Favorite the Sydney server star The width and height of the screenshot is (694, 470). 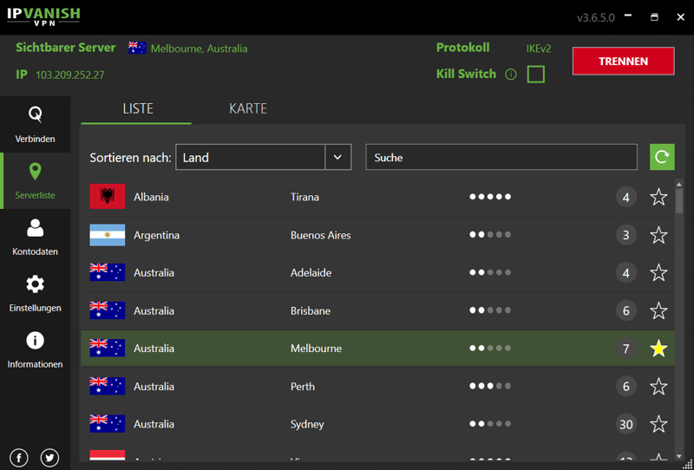658,424
